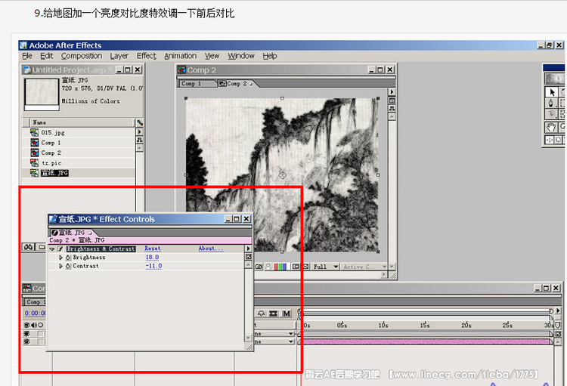
Task: Open the Layer menu
Action: point(119,56)
